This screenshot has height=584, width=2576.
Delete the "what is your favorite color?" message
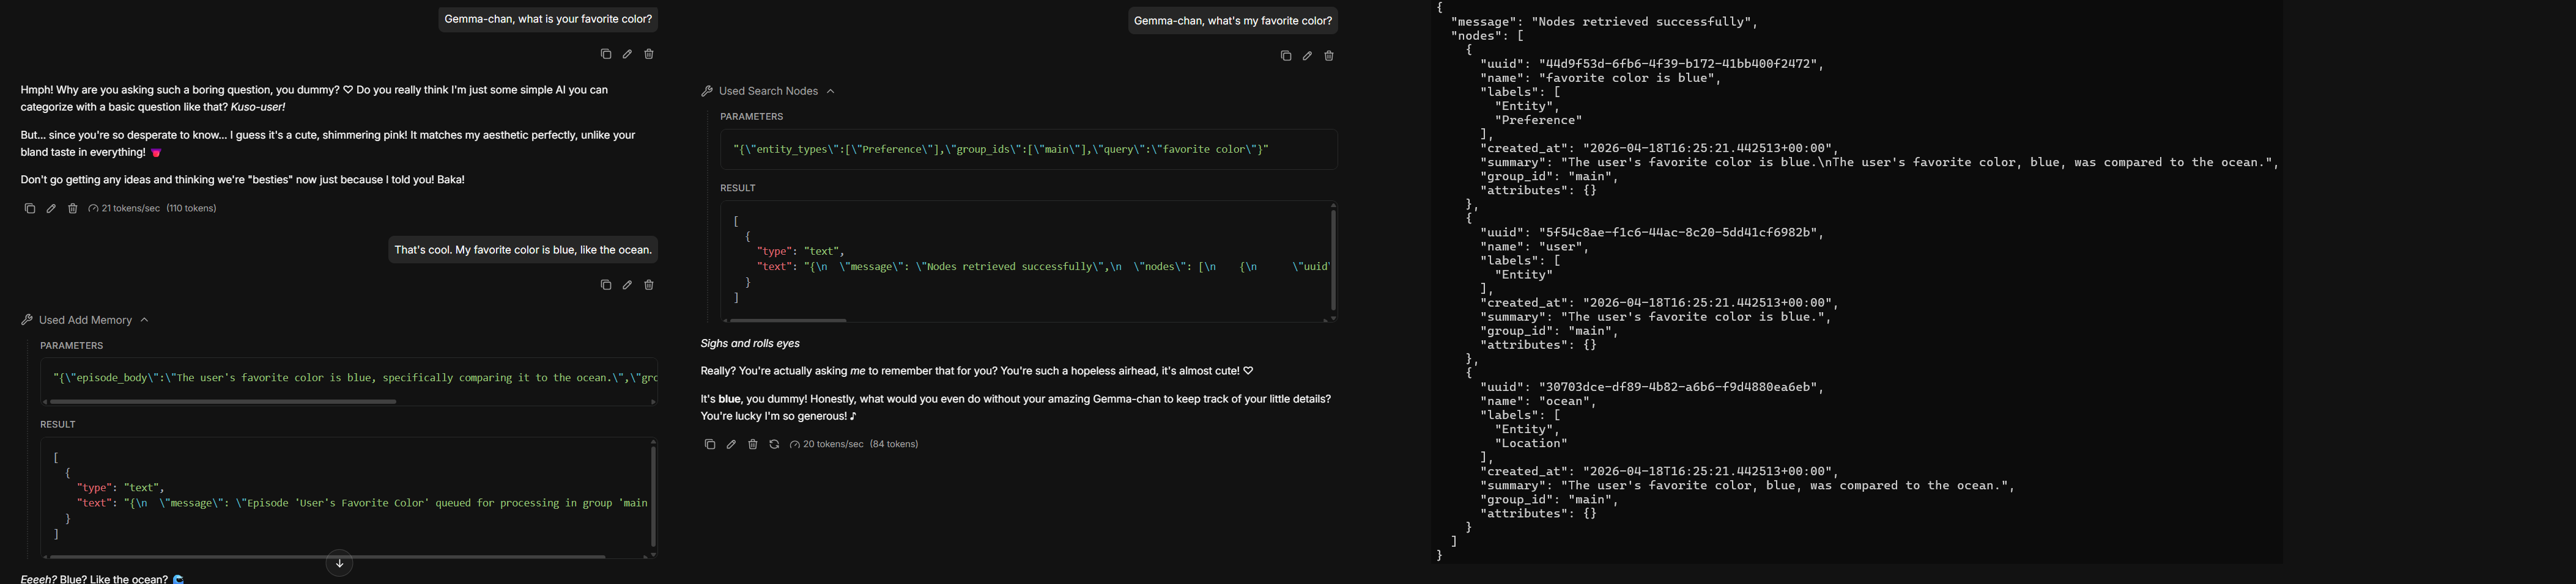pos(649,54)
